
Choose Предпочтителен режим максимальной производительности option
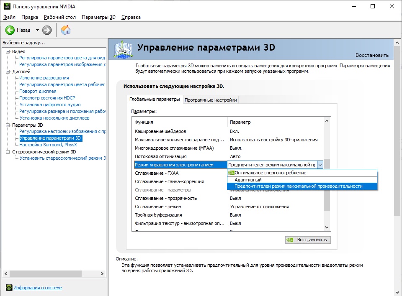(302, 186)
